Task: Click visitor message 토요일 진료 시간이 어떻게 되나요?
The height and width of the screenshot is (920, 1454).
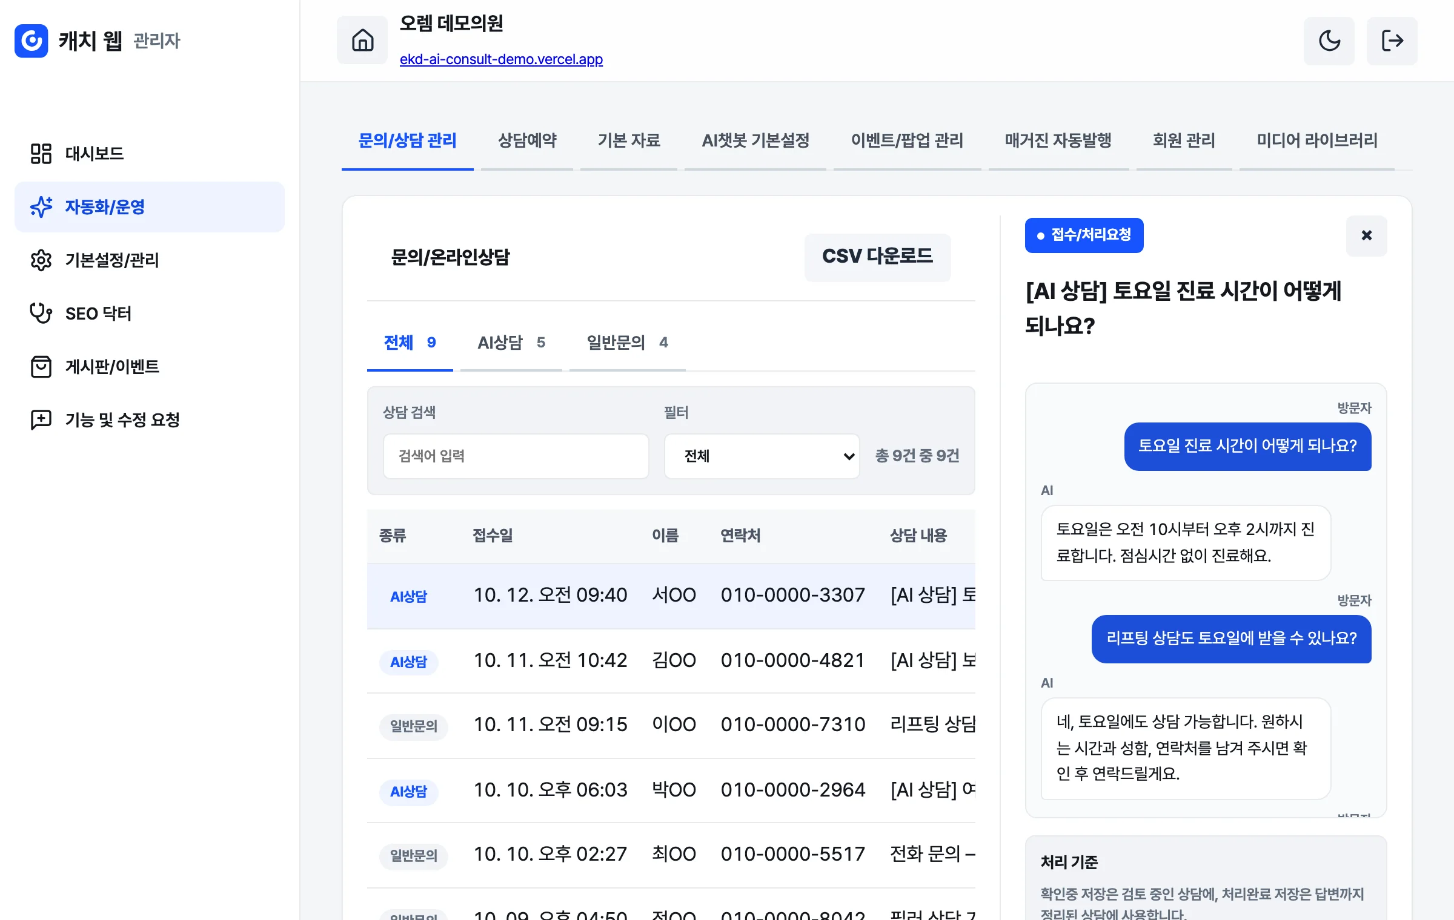Action: click(x=1247, y=446)
